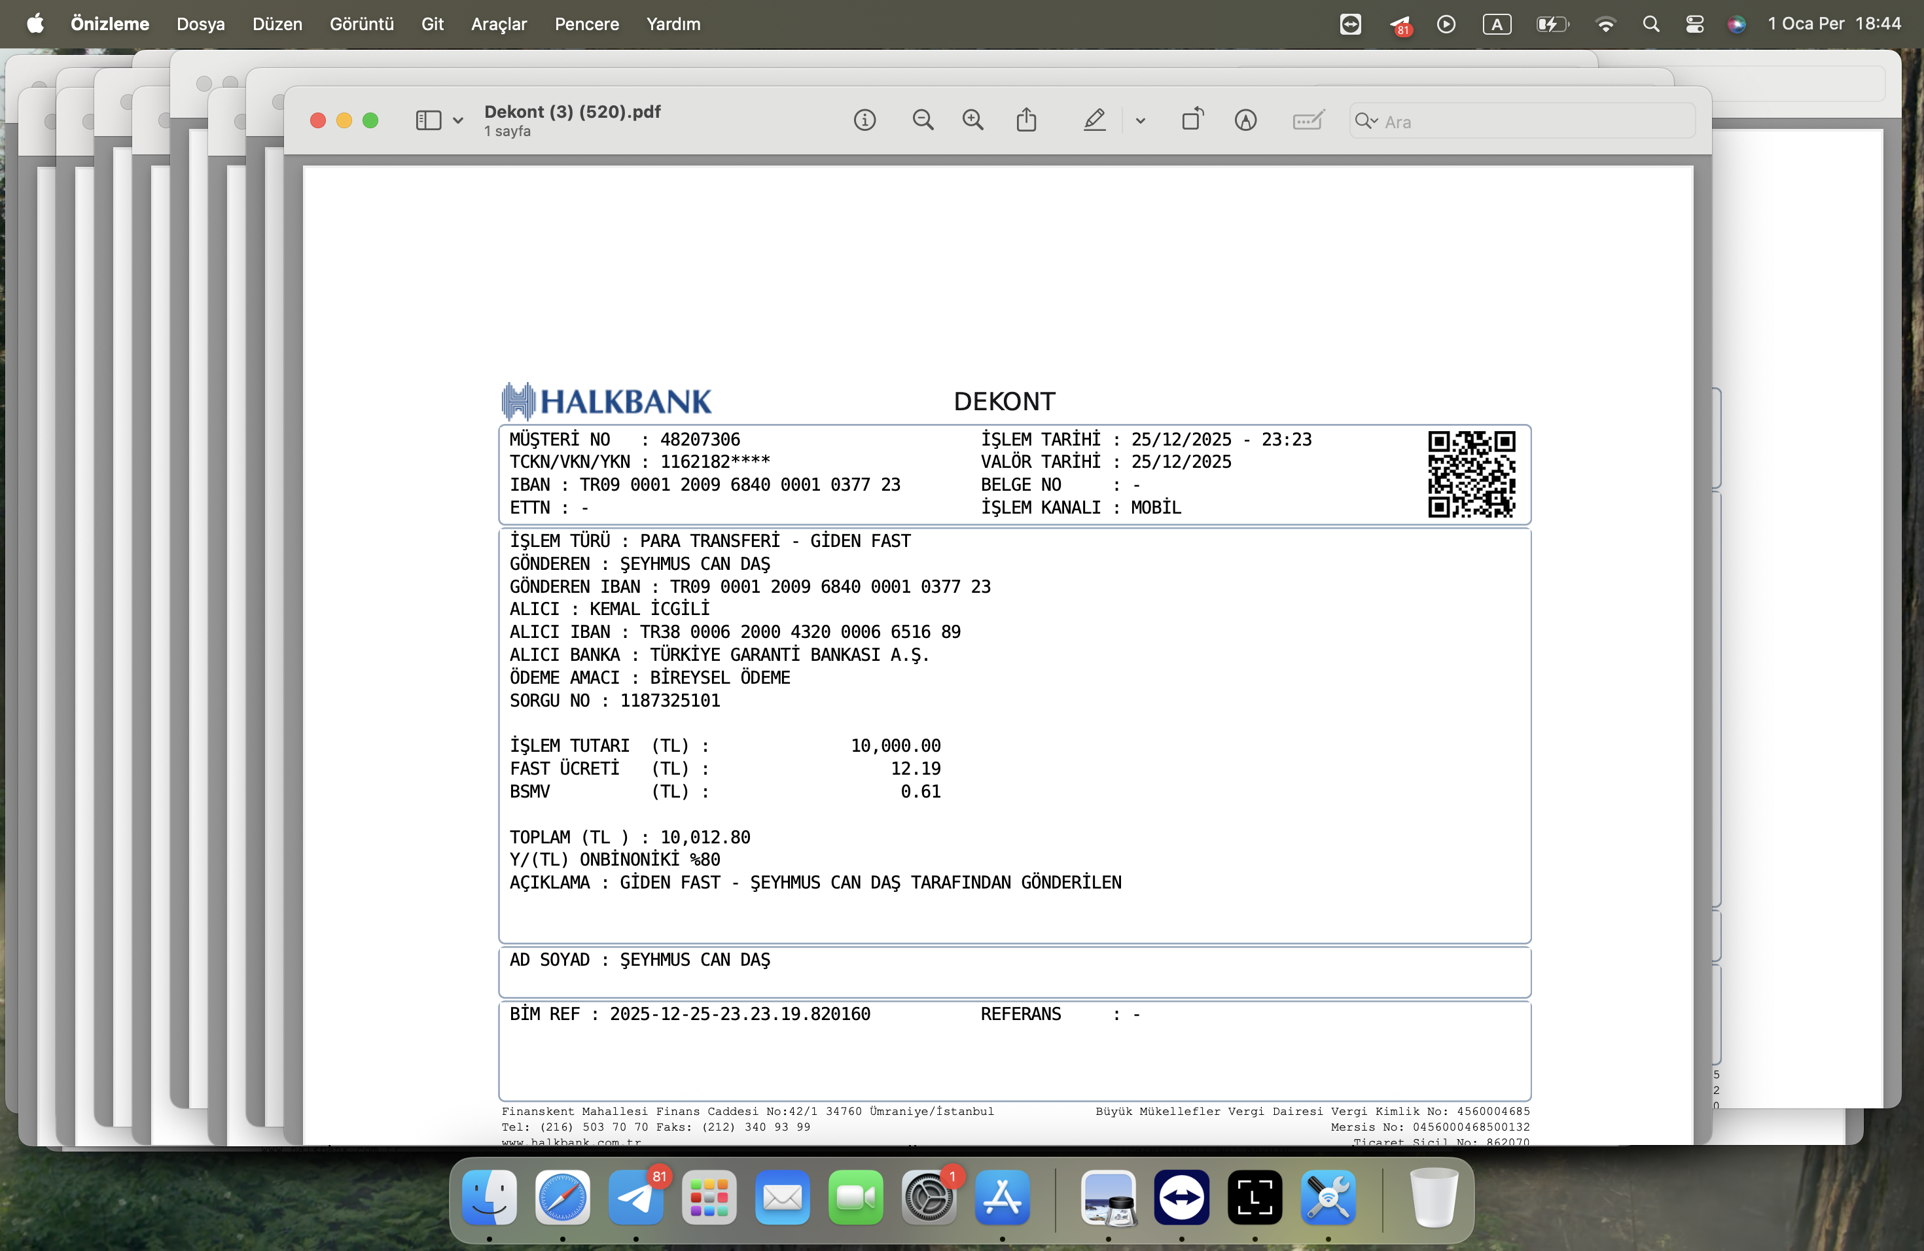Image resolution: width=1924 pixels, height=1251 pixels.
Task: Select recipient name KEMAL İCGİLİ
Action: [x=650, y=609]
